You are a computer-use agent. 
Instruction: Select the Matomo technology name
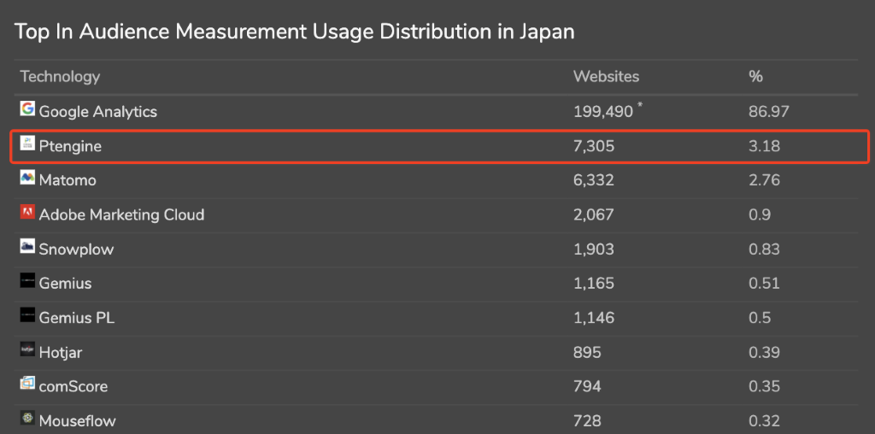68,180
